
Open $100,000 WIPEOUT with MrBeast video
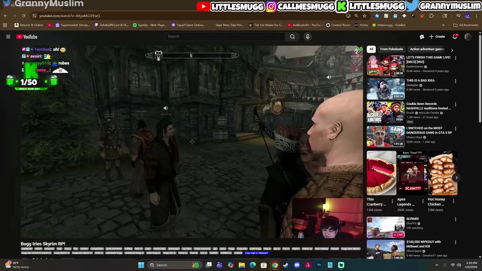click(386, 250)
